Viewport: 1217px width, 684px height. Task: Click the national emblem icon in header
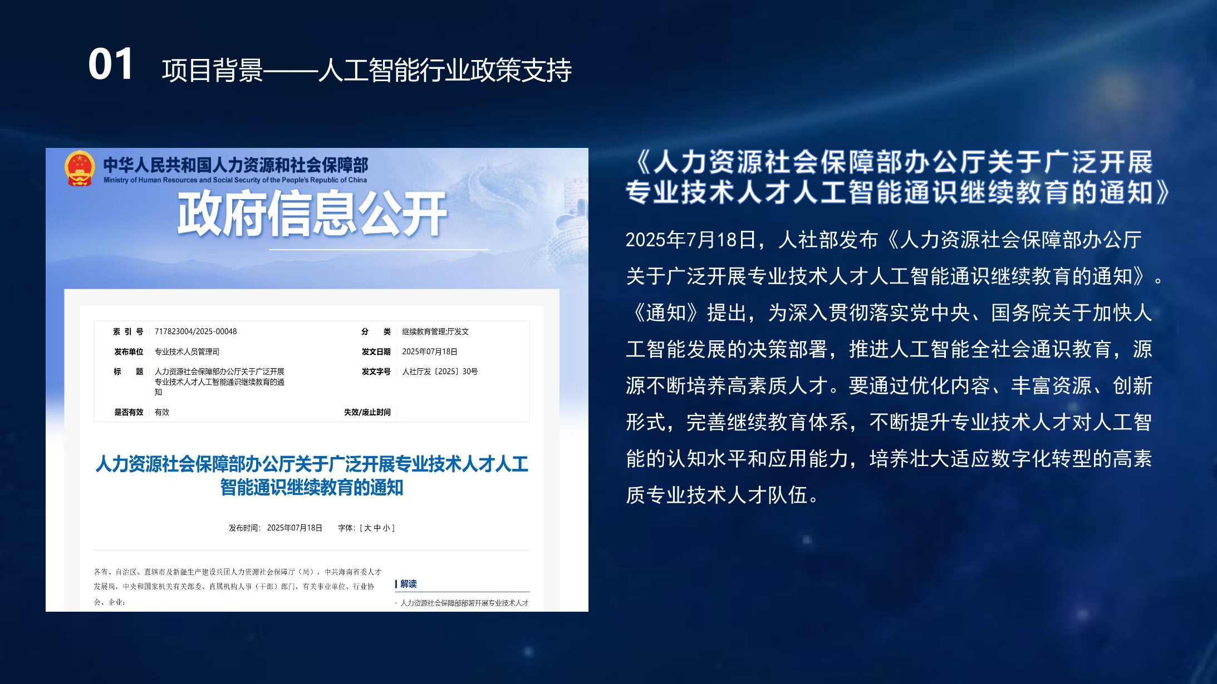(x=80, y=168)
